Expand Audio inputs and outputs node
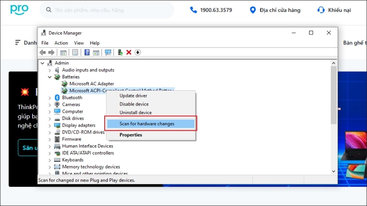The image size is (367, 206). (x=50, y=70)
